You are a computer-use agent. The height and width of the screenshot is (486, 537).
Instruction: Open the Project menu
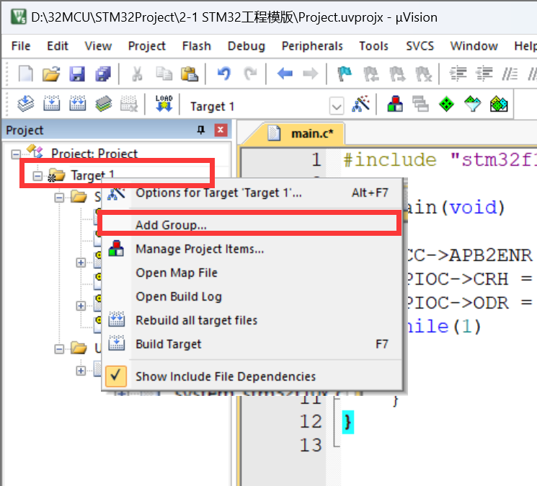pyautogui.click(x=146, y=46)
